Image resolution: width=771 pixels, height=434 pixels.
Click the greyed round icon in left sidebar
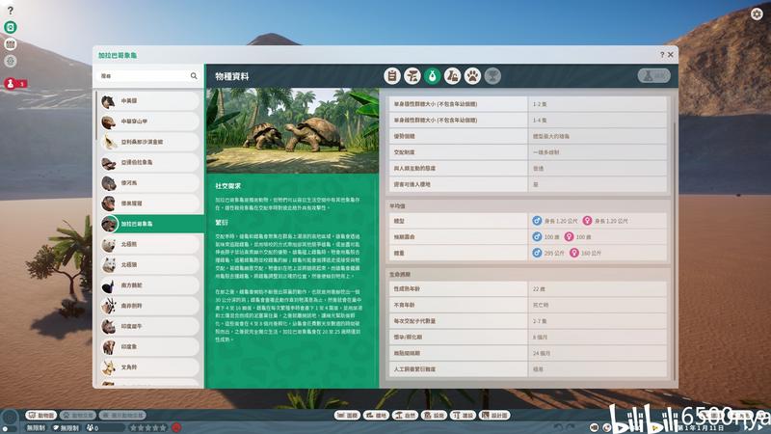point(11,61)
